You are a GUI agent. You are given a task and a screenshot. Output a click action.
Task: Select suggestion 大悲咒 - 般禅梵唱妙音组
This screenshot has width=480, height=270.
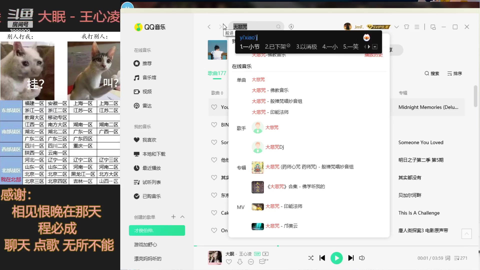(x=277, y=101)
